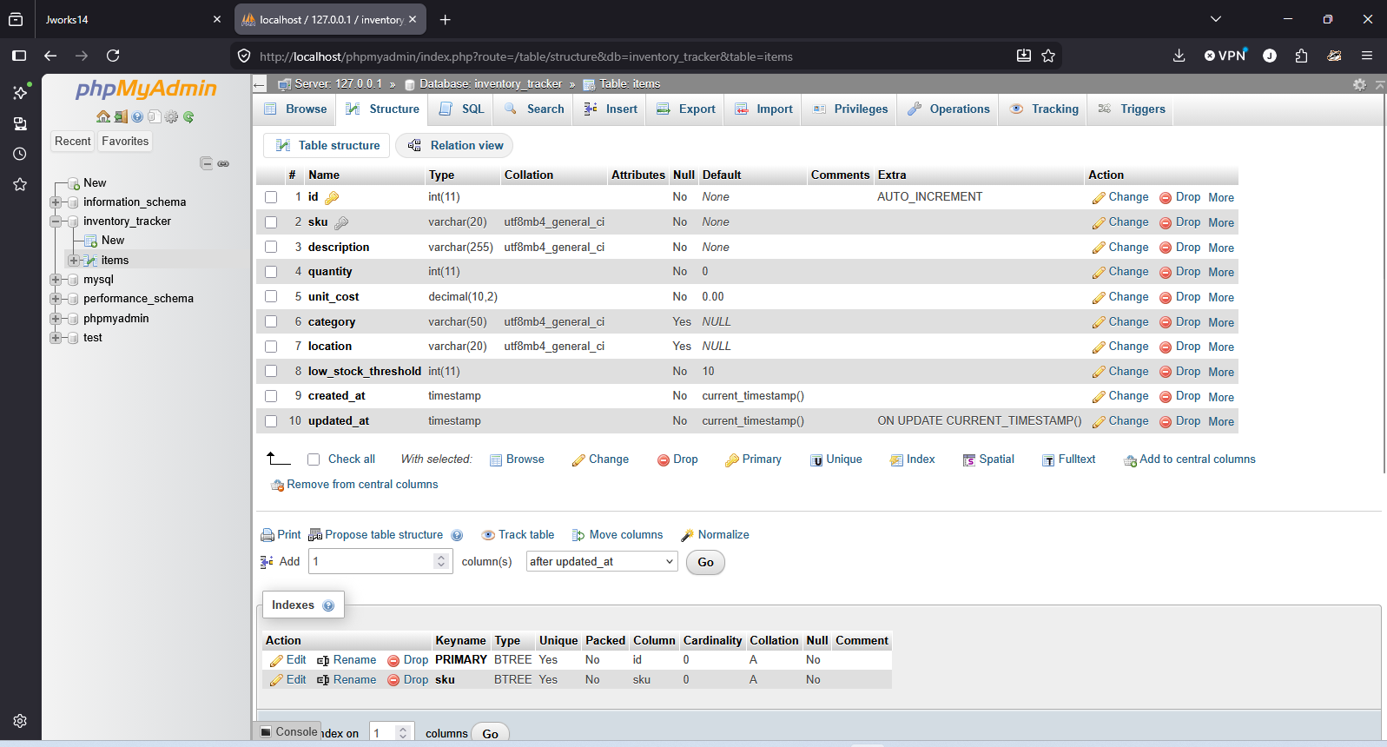Open the Console bar at bottom

[289, 732]
